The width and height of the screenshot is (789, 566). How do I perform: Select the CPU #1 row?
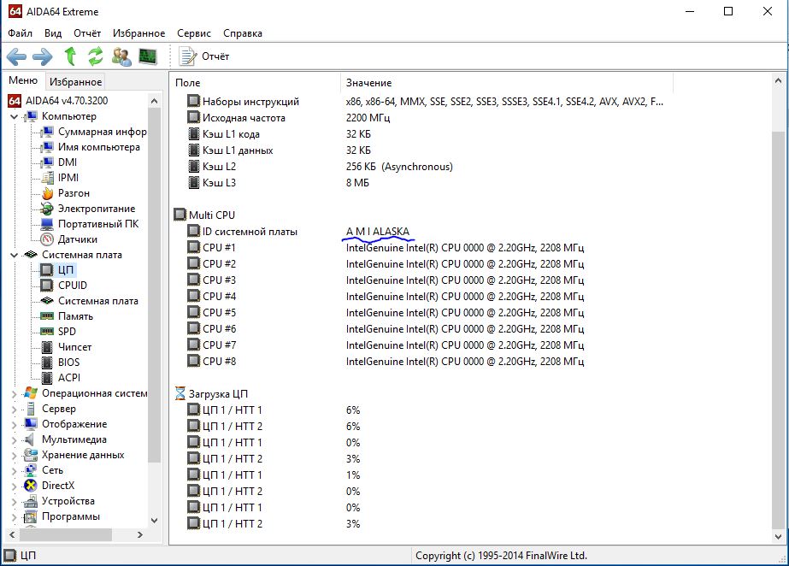[386, 248]
